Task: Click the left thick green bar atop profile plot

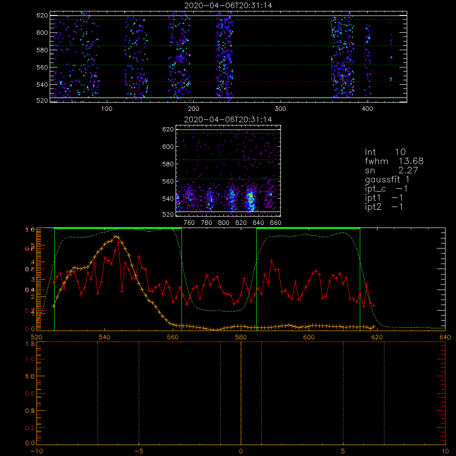Action: click(x=118, y=228)
